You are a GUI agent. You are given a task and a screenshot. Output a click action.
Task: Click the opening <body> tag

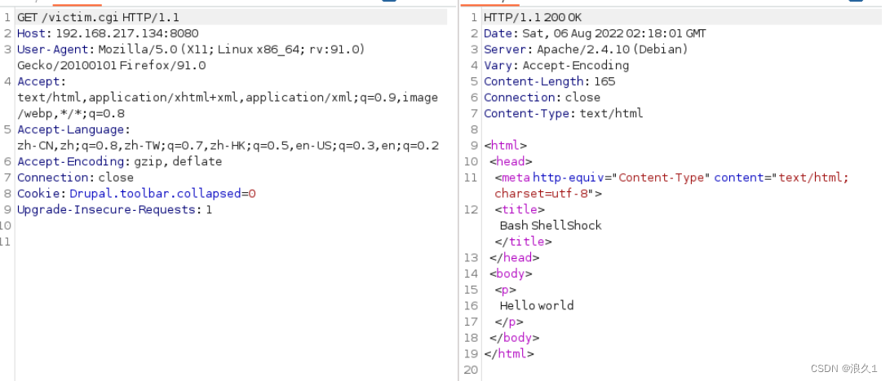pos(511,274)
